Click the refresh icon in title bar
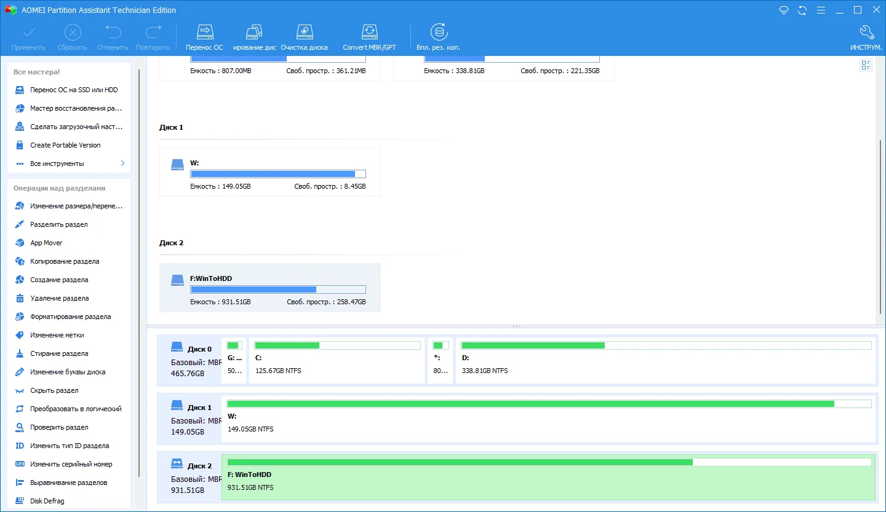The width and height of the screenshot is (886, 512). pyautogui.click(x=802, y=10)
